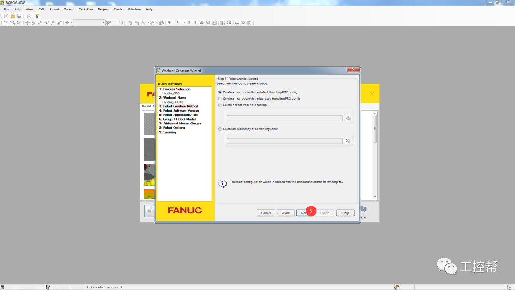Click the eject-style triangle icon after stop
Image resolution: width=515 pixels, height=290 pixels.
(202, 23)
